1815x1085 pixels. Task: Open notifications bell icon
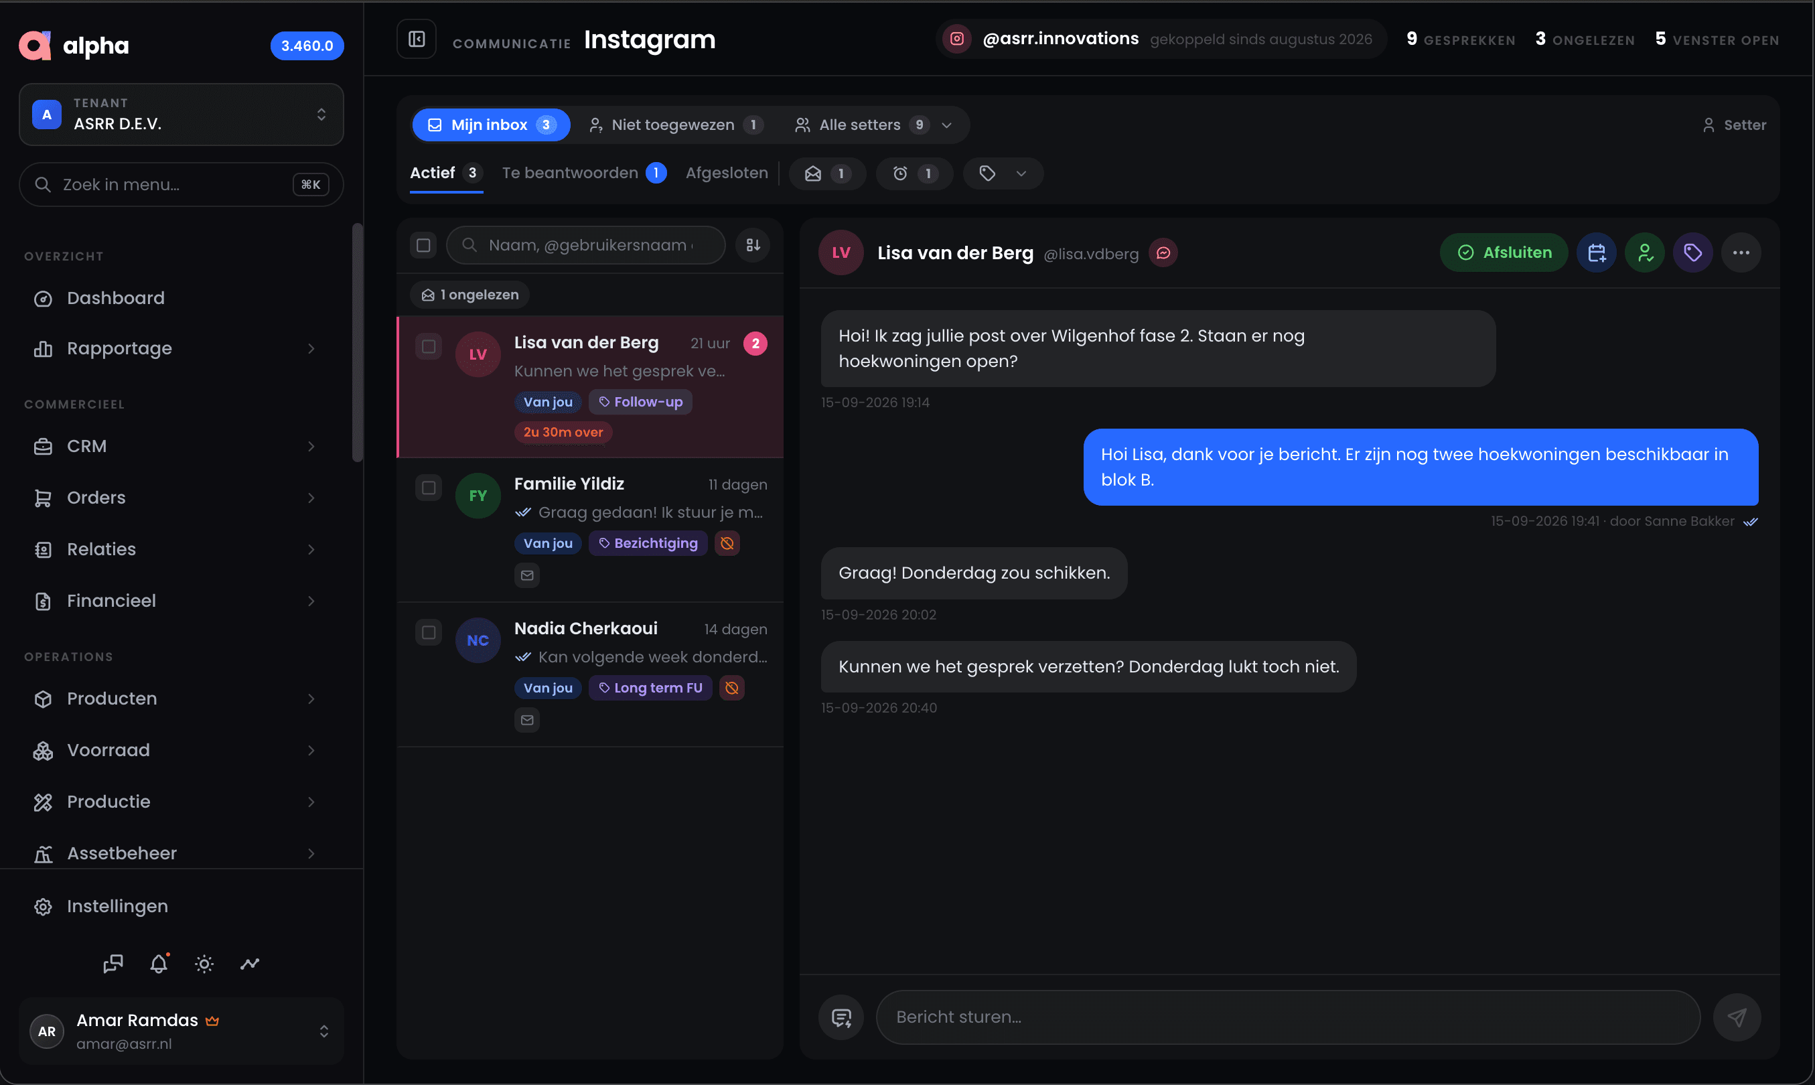pos(159,964)
